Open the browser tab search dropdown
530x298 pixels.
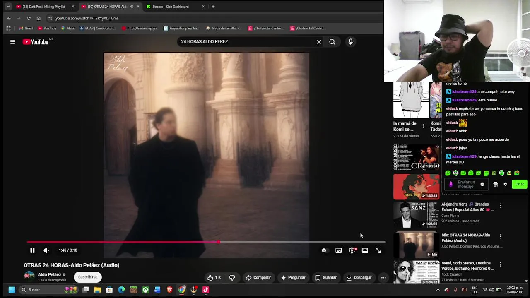click(8, 7)
